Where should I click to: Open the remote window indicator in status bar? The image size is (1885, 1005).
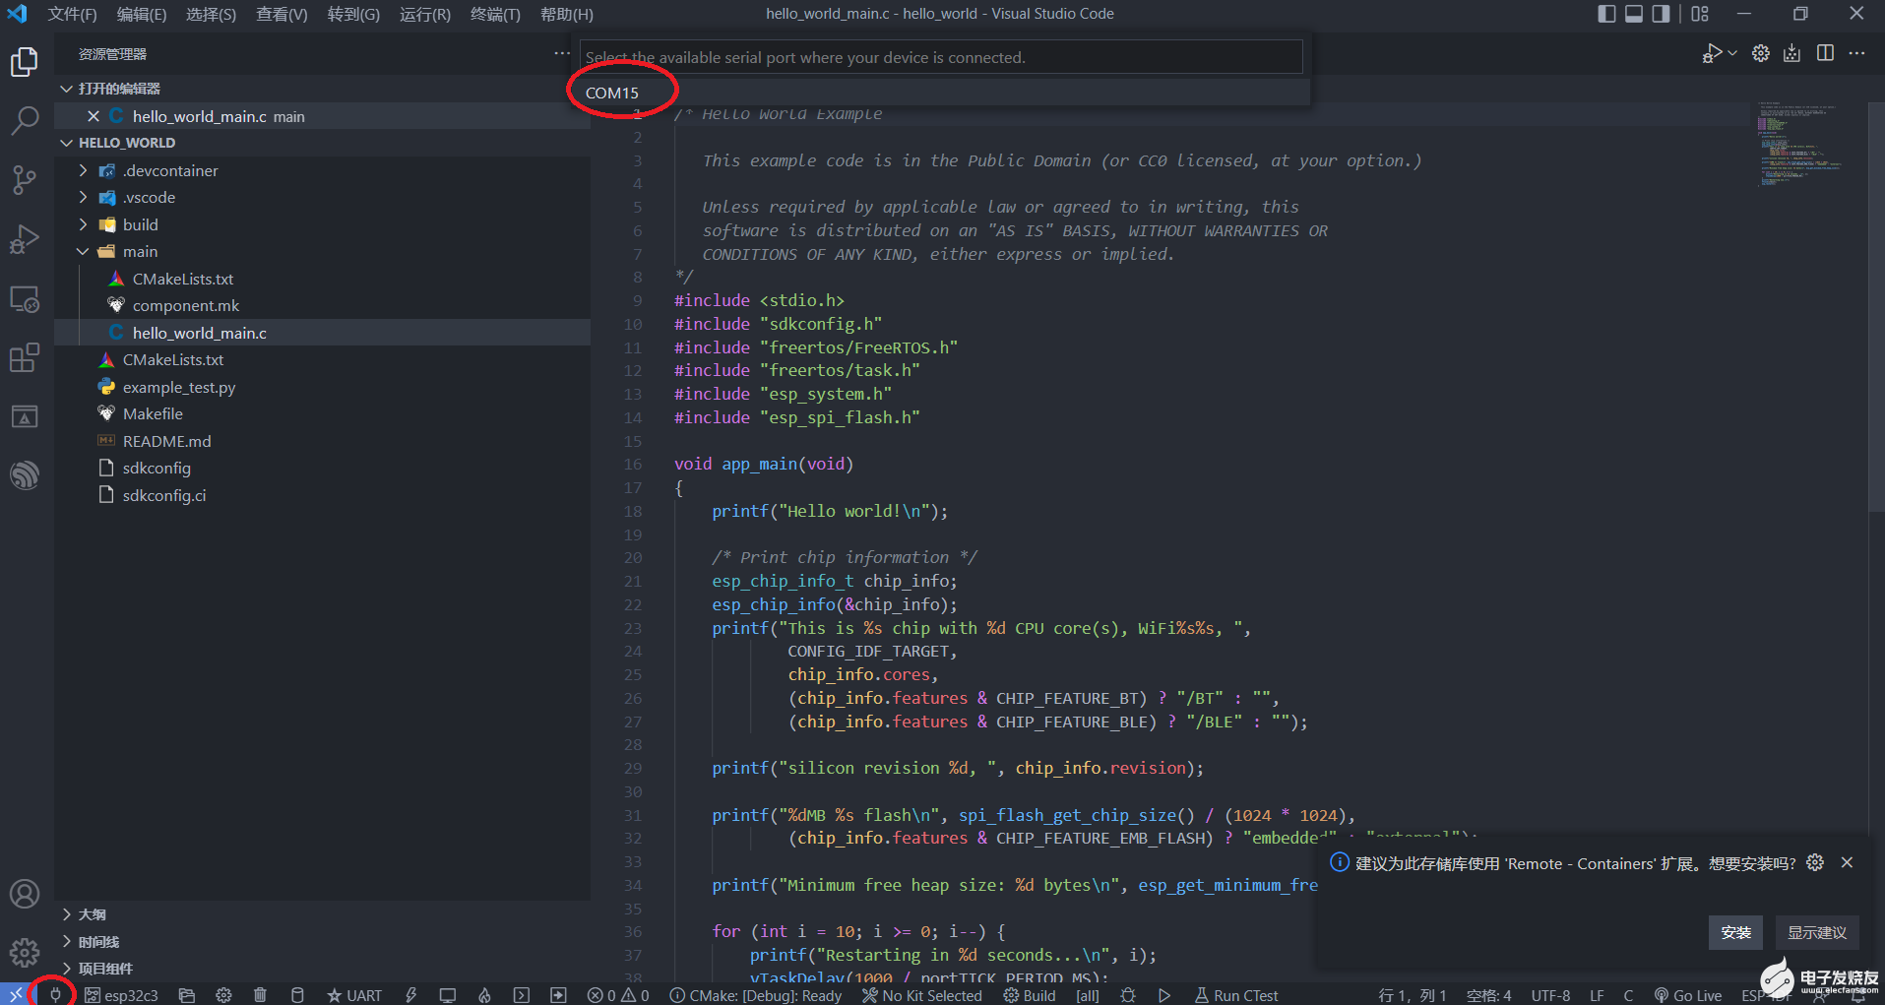pyautogui.click(x=16, y=995)
